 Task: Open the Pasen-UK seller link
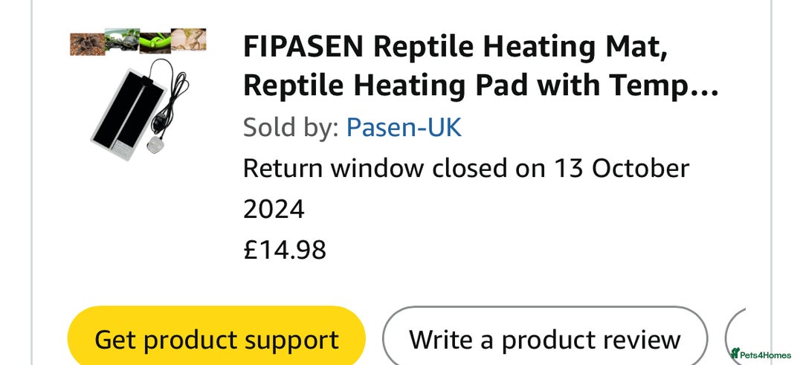click(404, 127)
